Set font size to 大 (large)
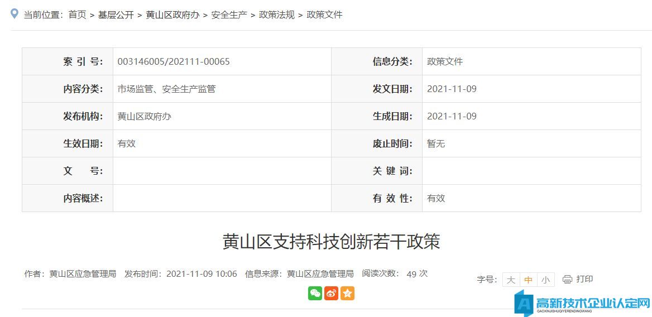Image resolution: width=652 pixels, height=317 pixels. pos(511,280)
